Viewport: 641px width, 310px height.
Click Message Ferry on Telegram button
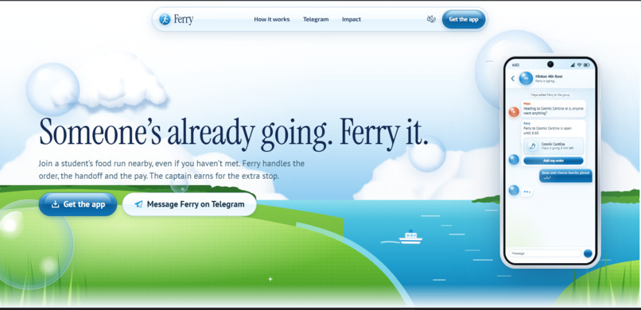coord(189,204)
